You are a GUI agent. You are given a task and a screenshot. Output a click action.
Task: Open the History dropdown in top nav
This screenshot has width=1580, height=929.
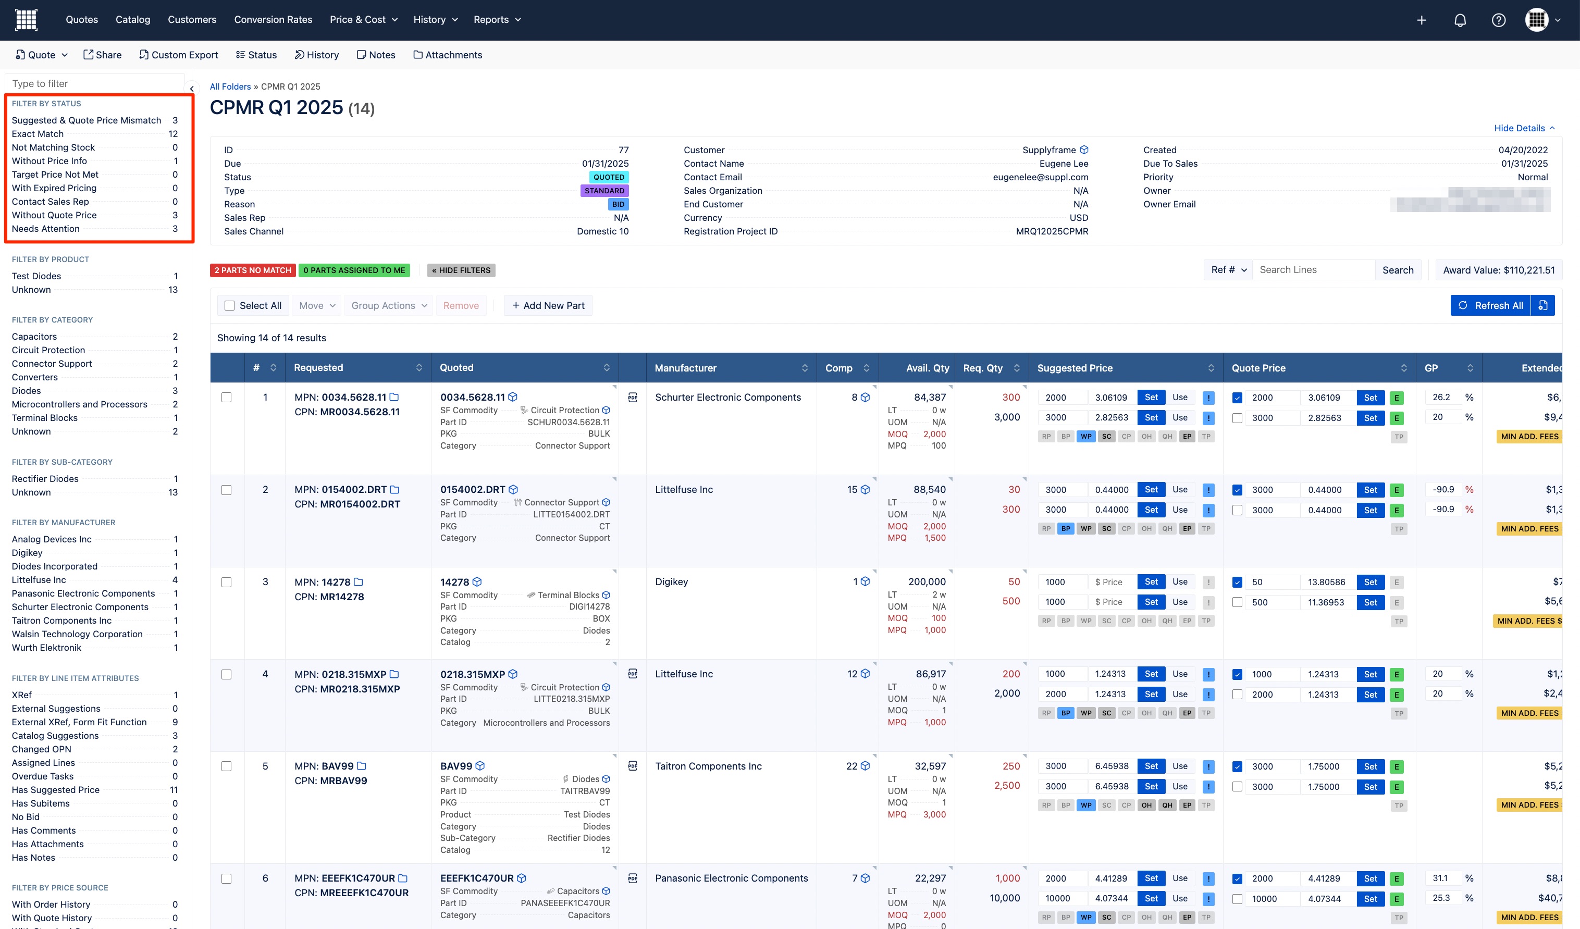[436, 19]
